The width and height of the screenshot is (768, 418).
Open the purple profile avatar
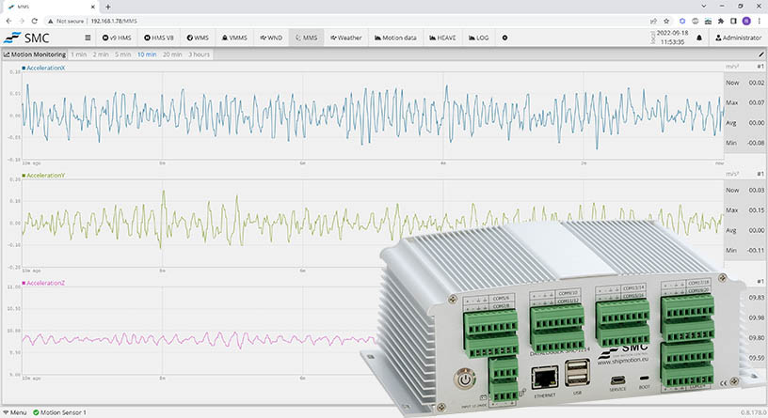coord(746,21)
